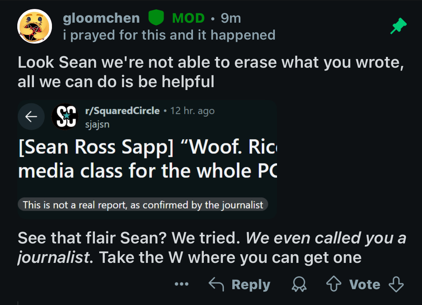Click gloomchen's profile avatar
This screenshot has width=422, height=305.
[35, 26]
